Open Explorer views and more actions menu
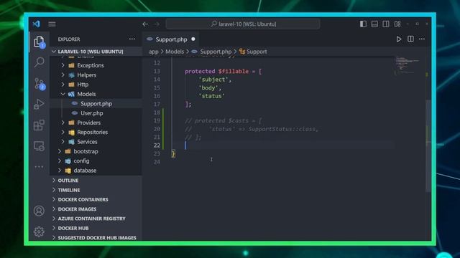 click(x=132, y=39)
